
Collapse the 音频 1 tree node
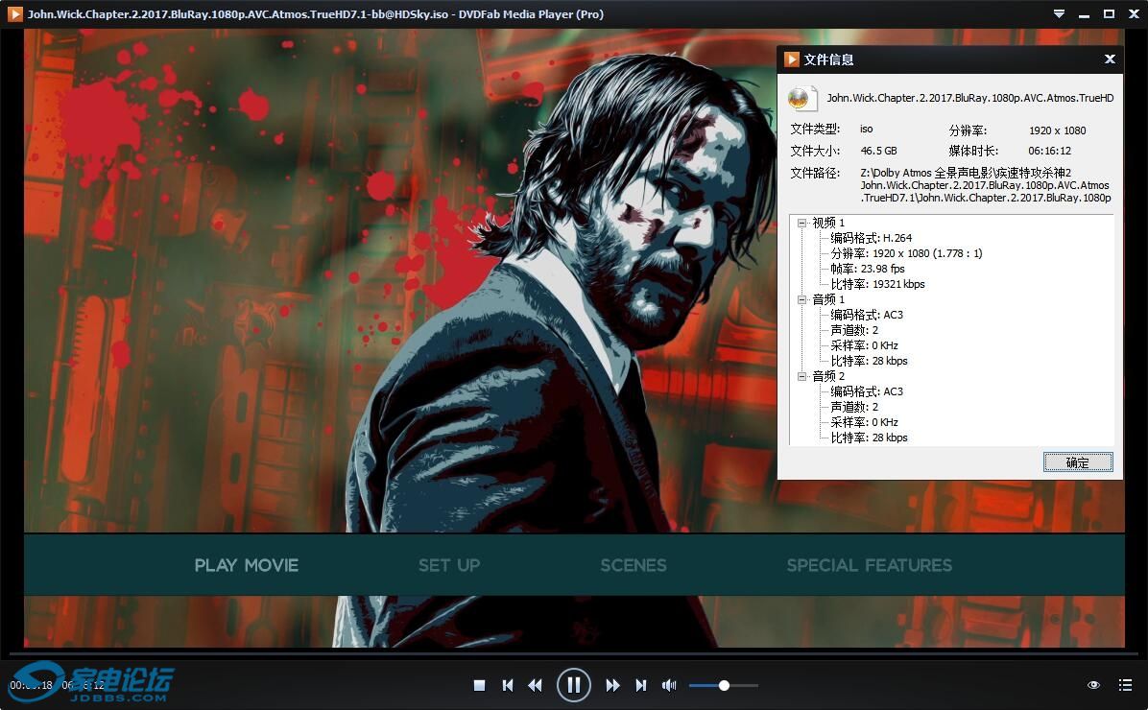tap(801, 299)
